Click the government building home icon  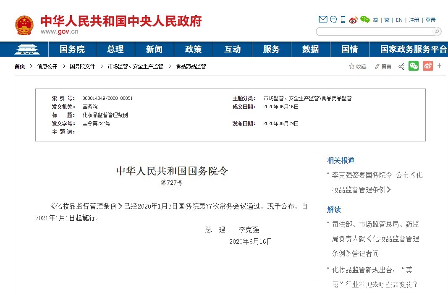pyautogui.click(x=27, y=50)
